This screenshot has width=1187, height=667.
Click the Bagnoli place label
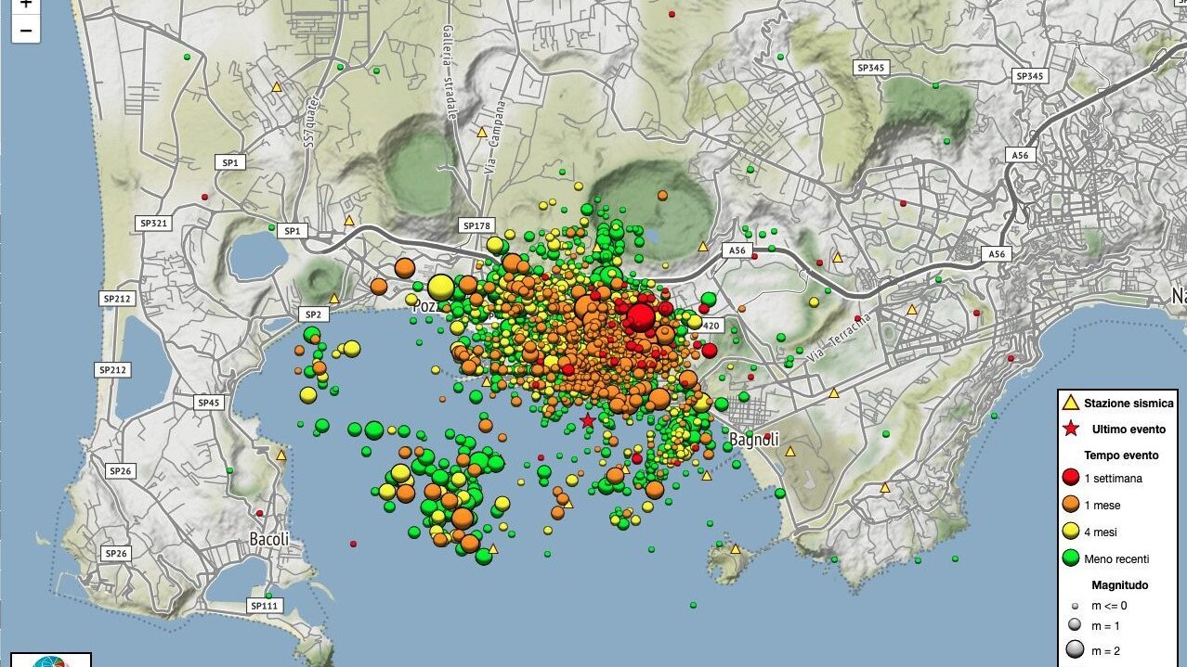[x=753, y=440]
